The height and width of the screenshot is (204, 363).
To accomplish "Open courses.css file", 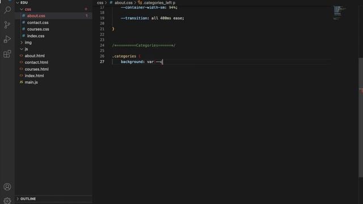I will point(38,29).
